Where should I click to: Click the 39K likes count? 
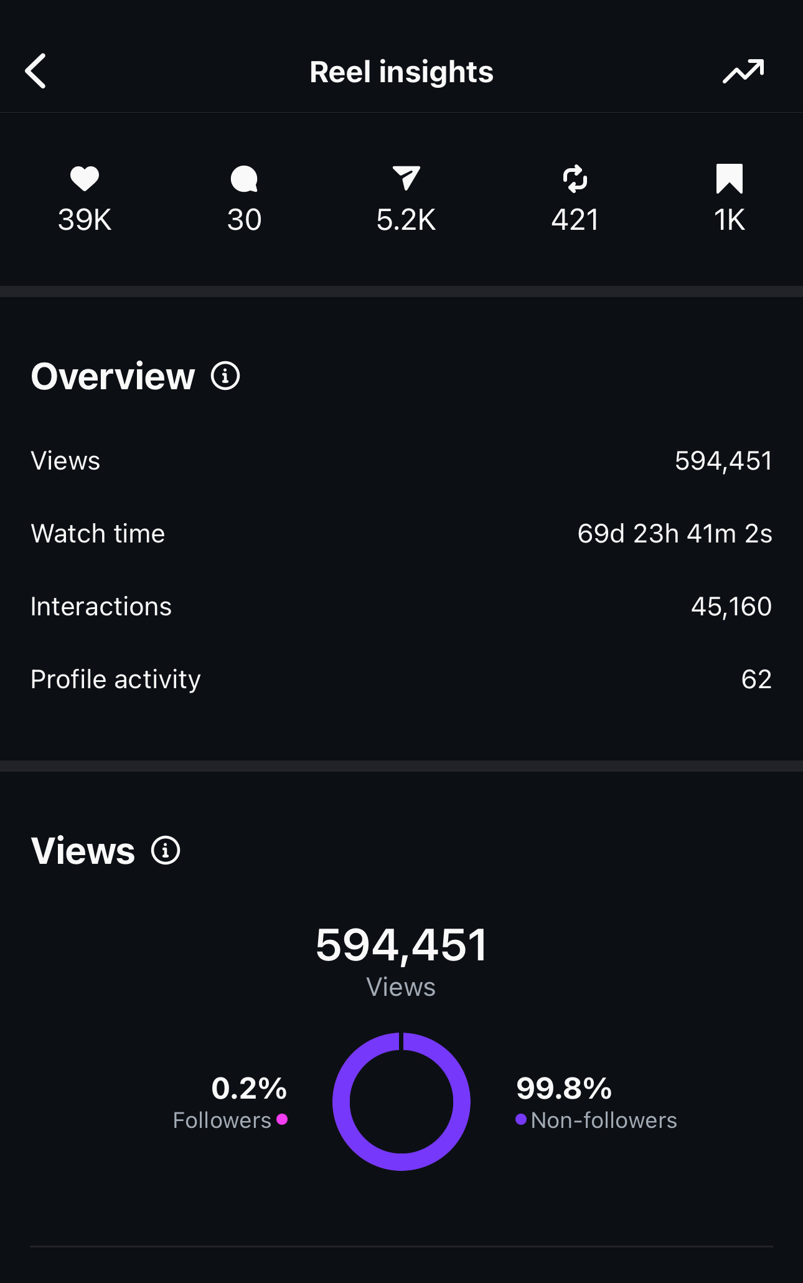coord(85,220)
